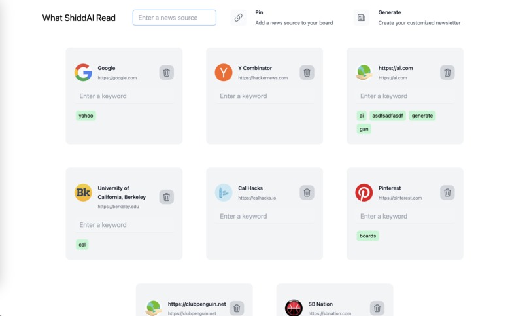527x316 pixels.
Task: Click the globe icon on ai.com card
Action: click(364, 72)
